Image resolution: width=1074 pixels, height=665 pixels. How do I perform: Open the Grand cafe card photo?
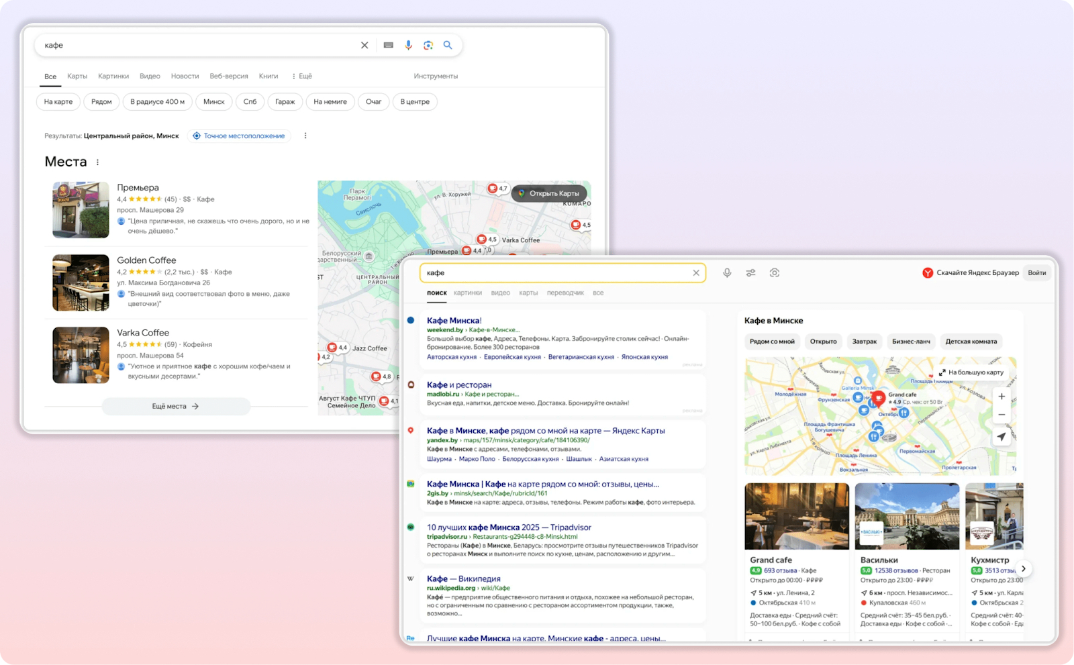point(797,516)
